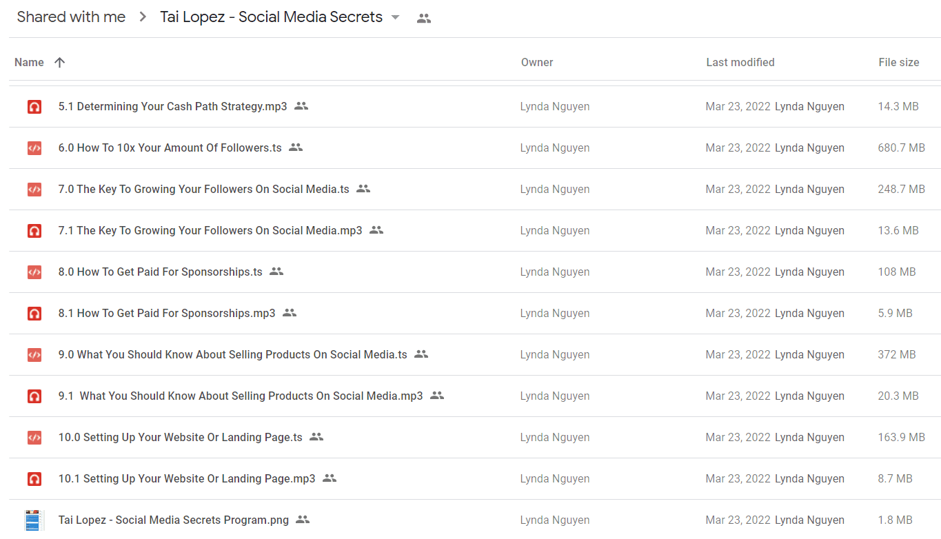Image resolution: width=941 pixels, height=539 pixels.
Task: Click shared-people icon beside 9.0 Selling Products On Social Media.ts
Action: click(421, 354)
